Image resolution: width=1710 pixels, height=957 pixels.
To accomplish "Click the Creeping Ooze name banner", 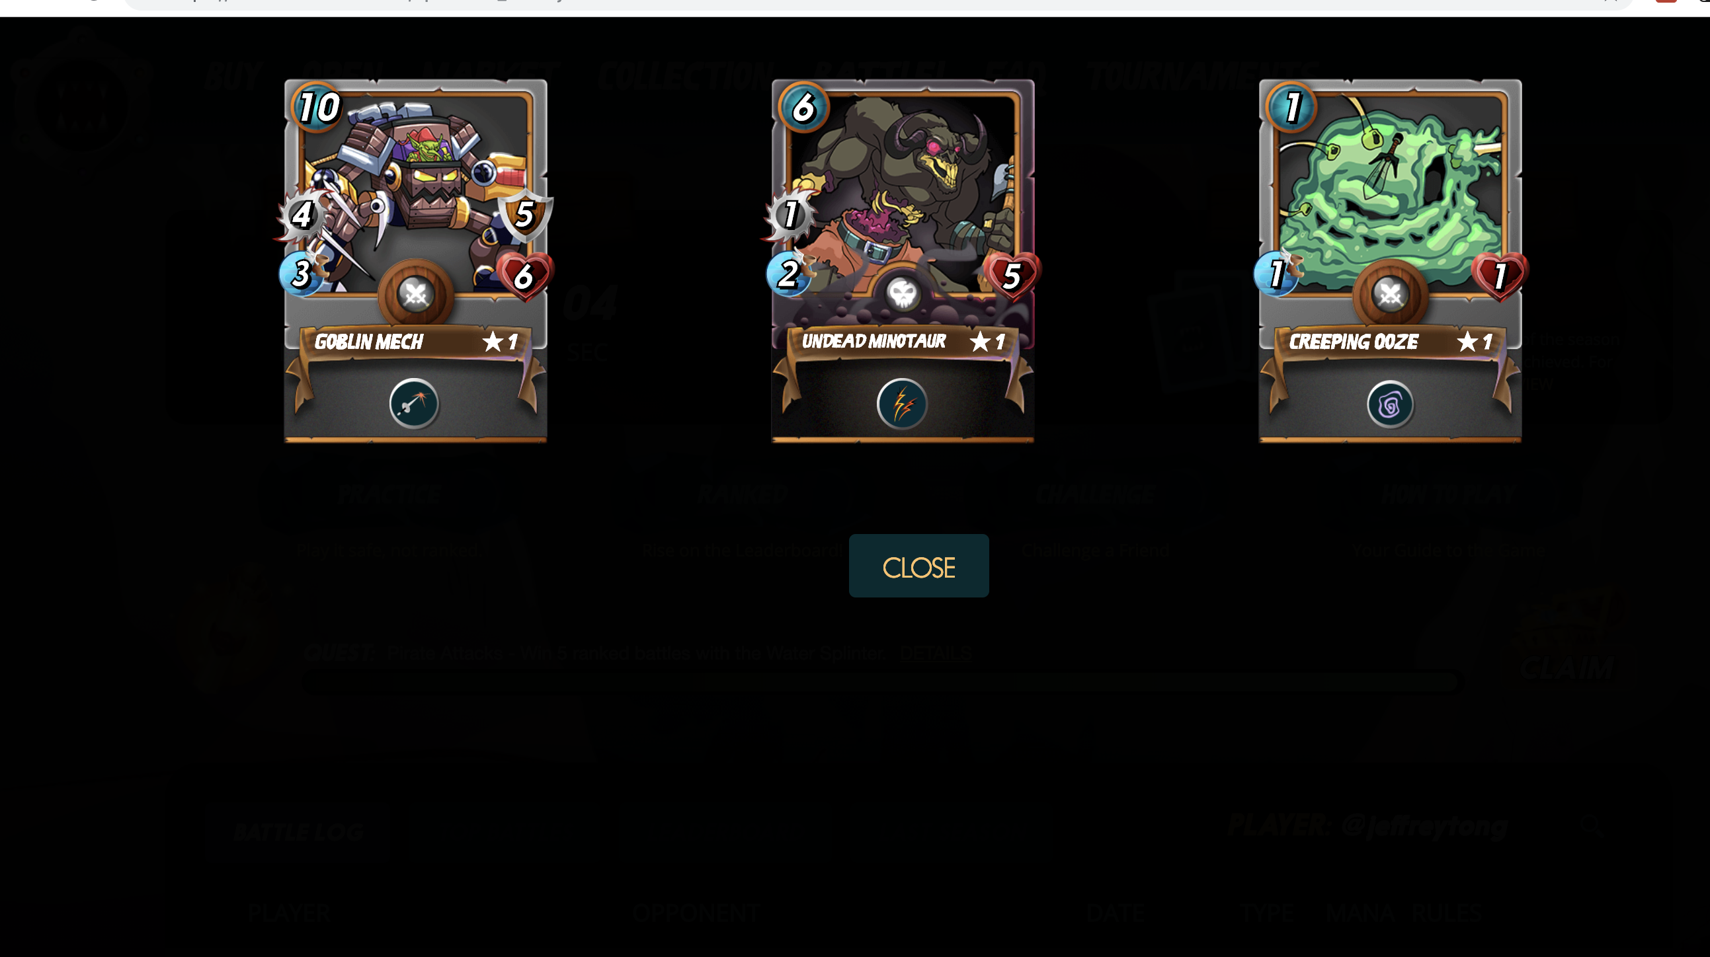I will click(1390, 342).
